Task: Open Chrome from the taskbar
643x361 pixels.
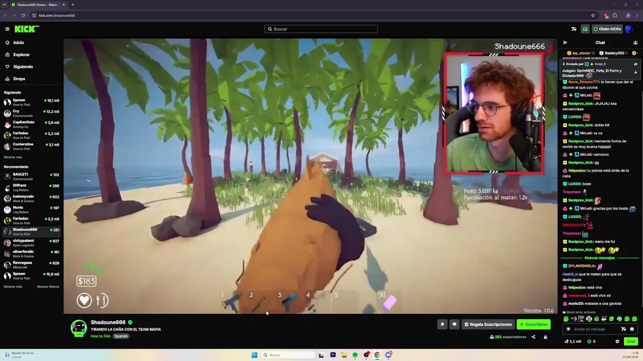Action: tap(377, 355)
